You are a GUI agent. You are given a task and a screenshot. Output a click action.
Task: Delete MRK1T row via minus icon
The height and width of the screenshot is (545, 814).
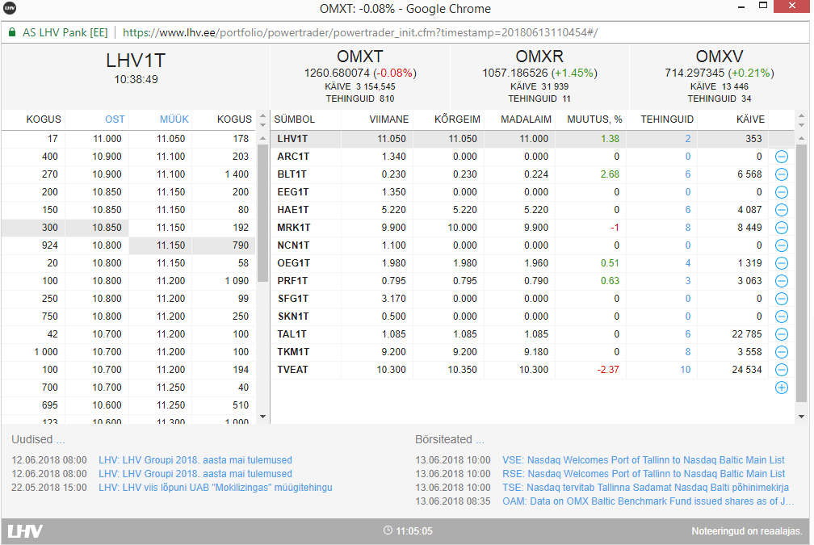[x=782, y=228]
